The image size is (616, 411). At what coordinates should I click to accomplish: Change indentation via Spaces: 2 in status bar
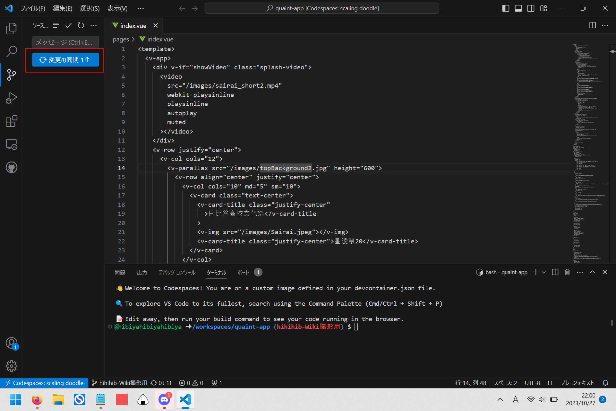click(505, 383)
